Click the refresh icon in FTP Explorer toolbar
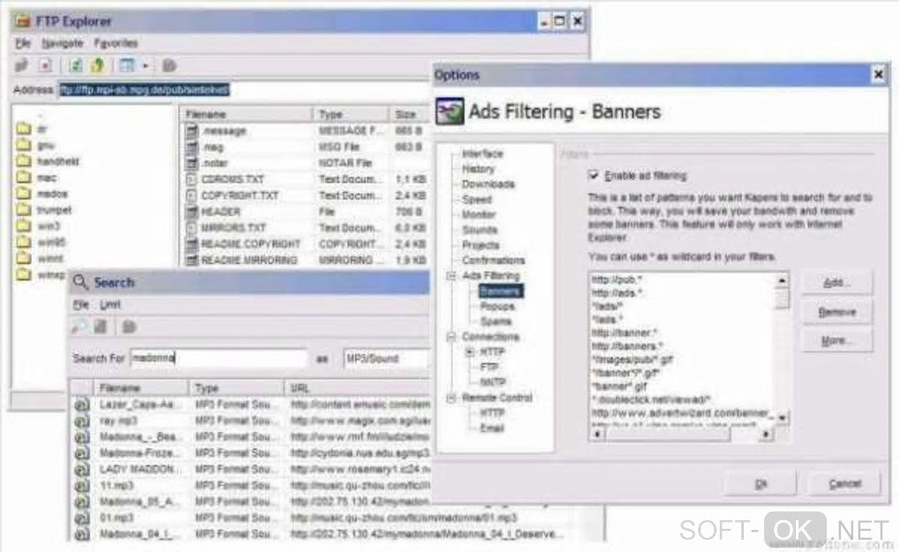The height and width of the screenshot is (552, 899). pyautogui.click(x=75, y=65)
